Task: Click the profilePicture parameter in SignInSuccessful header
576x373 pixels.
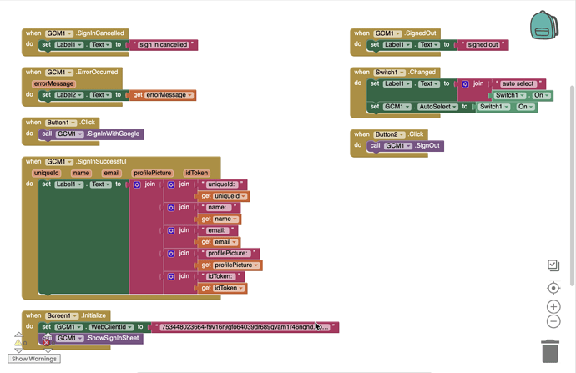Action: 152,173
